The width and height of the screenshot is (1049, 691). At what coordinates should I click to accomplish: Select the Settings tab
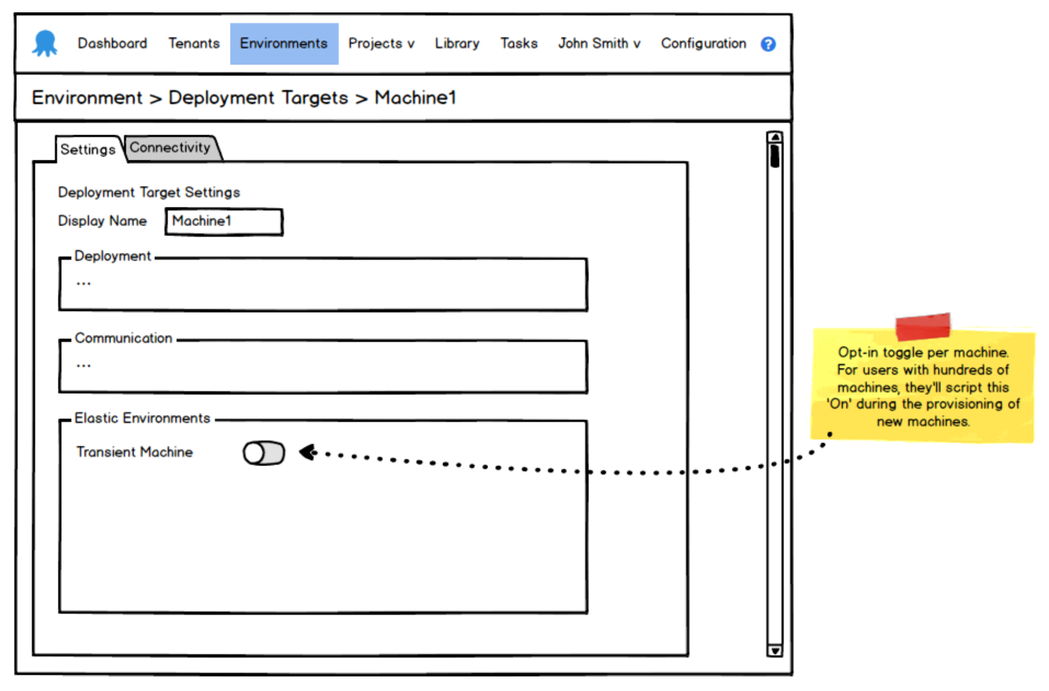pyautogui.click(x=88, y=150)
